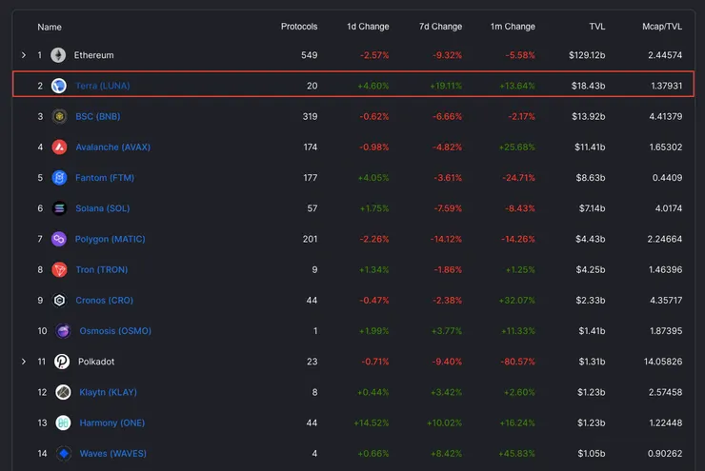
Task: Open the Harmony (ONE) chain link
Action: point(110,422)
